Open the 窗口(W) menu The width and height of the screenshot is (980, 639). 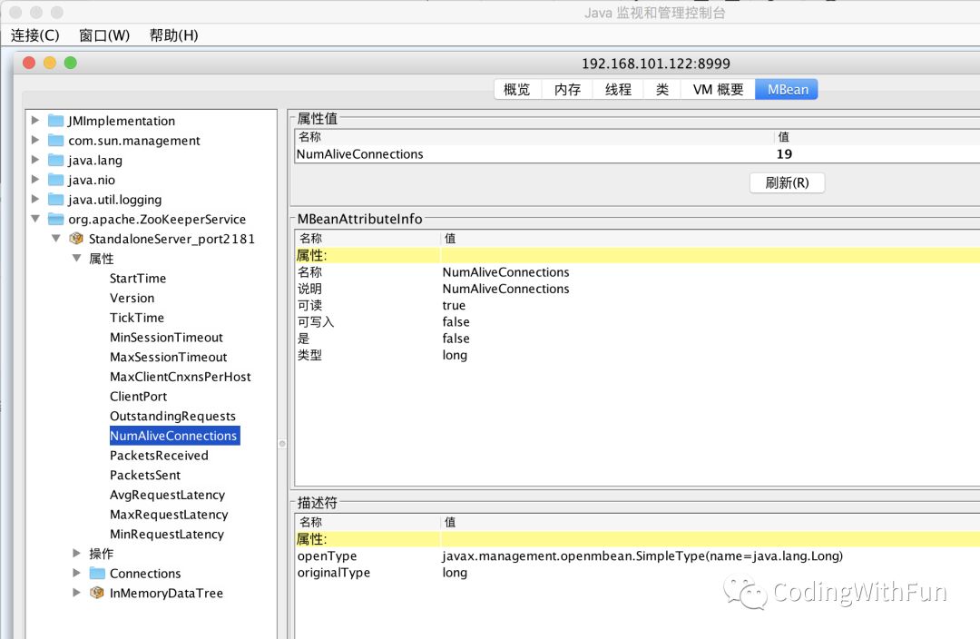coord(104,35)
